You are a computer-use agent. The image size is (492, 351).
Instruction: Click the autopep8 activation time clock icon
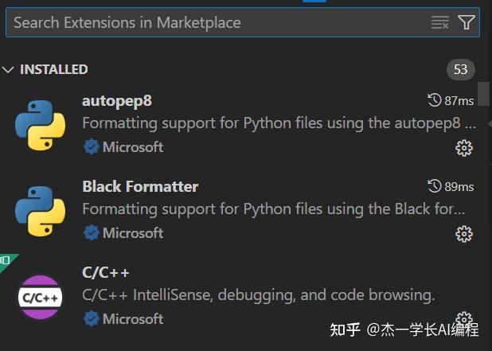pyautogui.click(x=435, y=100)
